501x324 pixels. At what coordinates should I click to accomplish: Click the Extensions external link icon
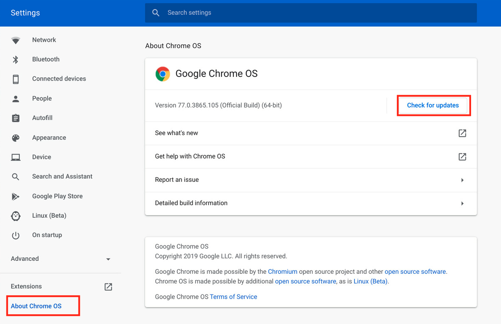click(108, 286)
